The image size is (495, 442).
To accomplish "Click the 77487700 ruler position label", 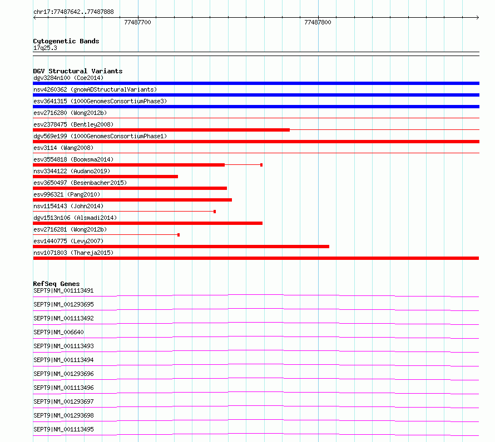I will click(137, 22).
